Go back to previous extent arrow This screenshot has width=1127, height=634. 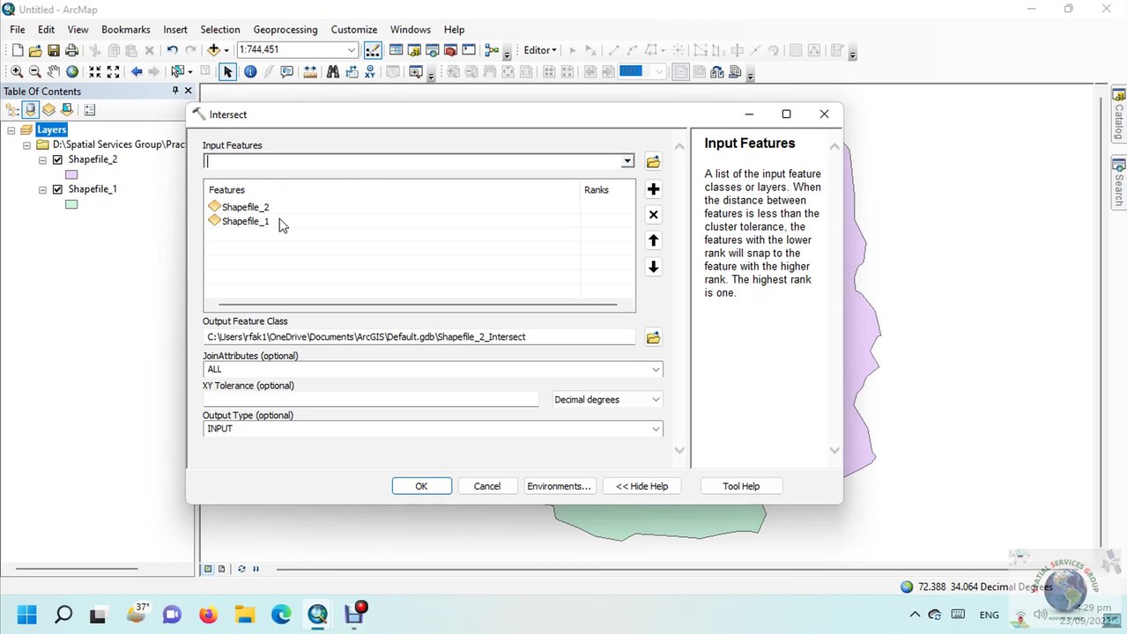pyautogui.click(x=137, y=71)
